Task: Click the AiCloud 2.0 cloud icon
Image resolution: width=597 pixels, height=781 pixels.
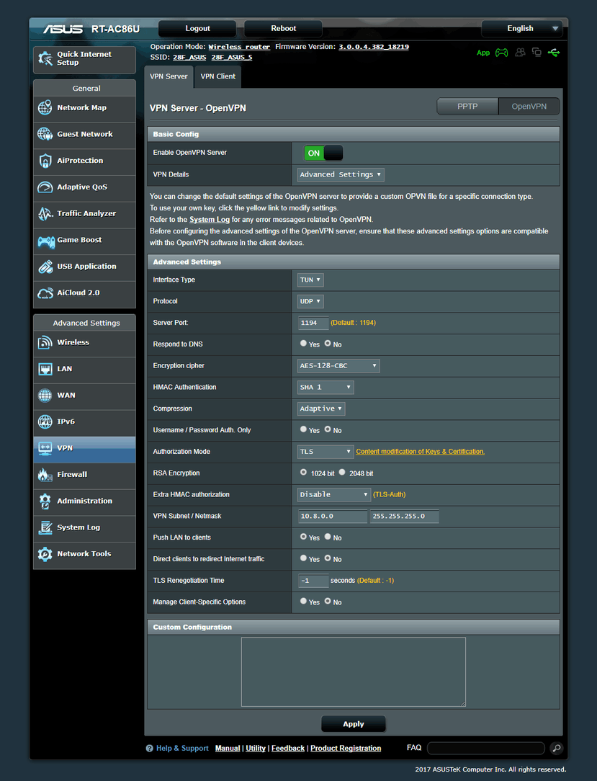Action: (45, 293)
